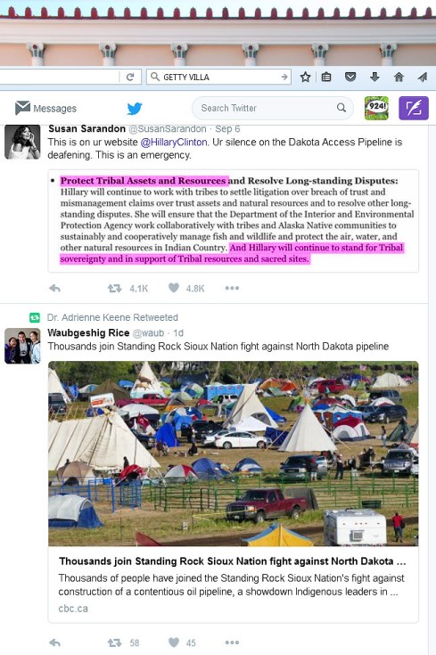Screen dimensions: 436x655
Task: Open the cbc.ca article link
Action: [x=73, y=608]
